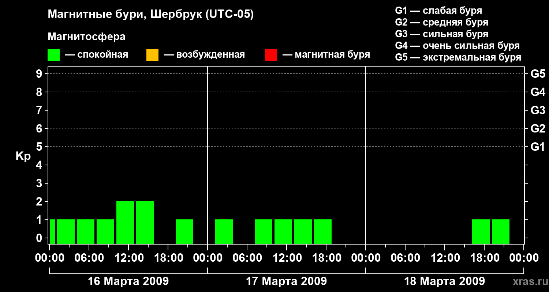Click the Kp 2 bar spanning 12:00 on 16 Марта
This screenshot has height=292, width=549.
coord(125,222)
